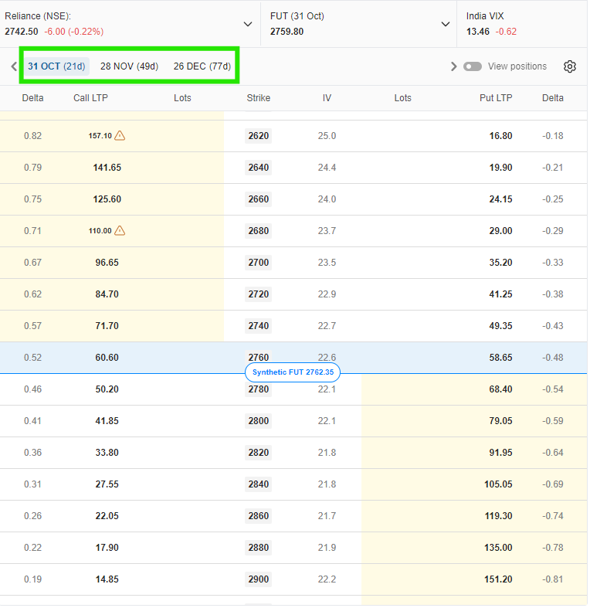Select the 31 OCT (21d) expiry tab
The width and height of the screenshot is (590, 608).
(x=56, y=66)
